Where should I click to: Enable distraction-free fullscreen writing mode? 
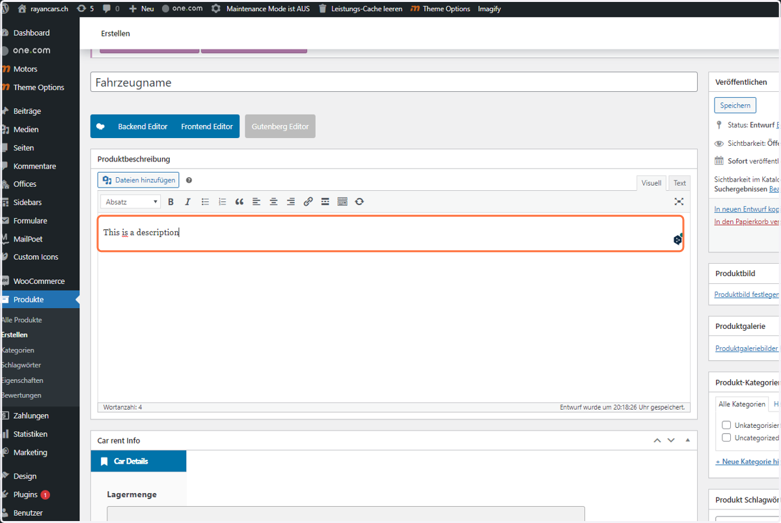(x=679, y=202)
